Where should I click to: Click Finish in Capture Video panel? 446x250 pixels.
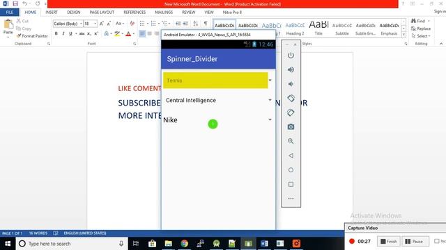tap(388, 241)
